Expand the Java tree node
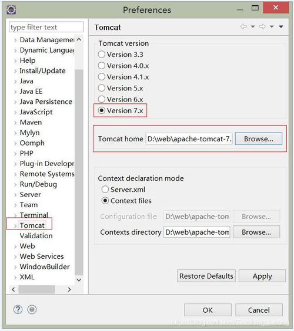The height and width of the screenshot is (331, 294). (15, 82)
